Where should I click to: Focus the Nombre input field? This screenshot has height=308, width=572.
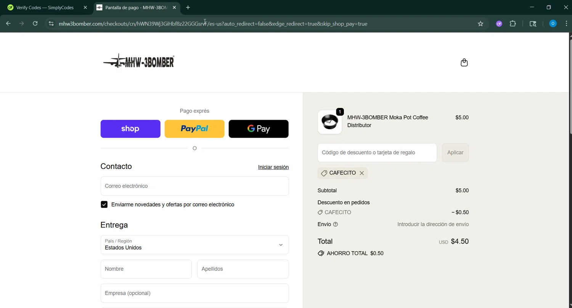coord(146,269)
